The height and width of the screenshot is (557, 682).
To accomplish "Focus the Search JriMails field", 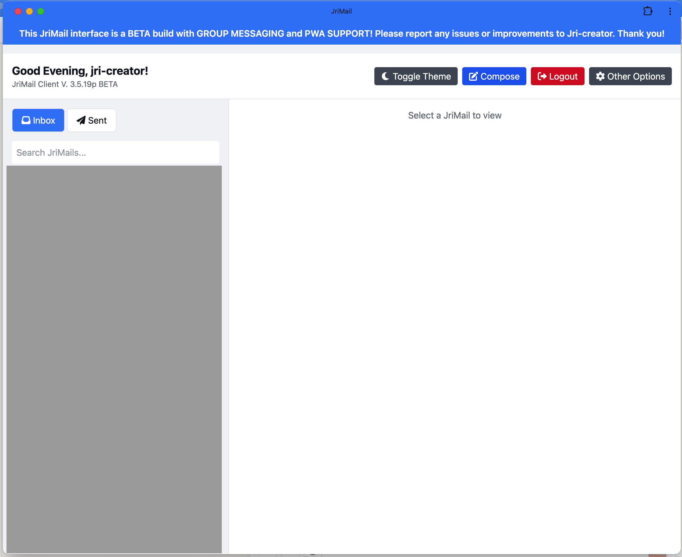I will pos(115,152).
